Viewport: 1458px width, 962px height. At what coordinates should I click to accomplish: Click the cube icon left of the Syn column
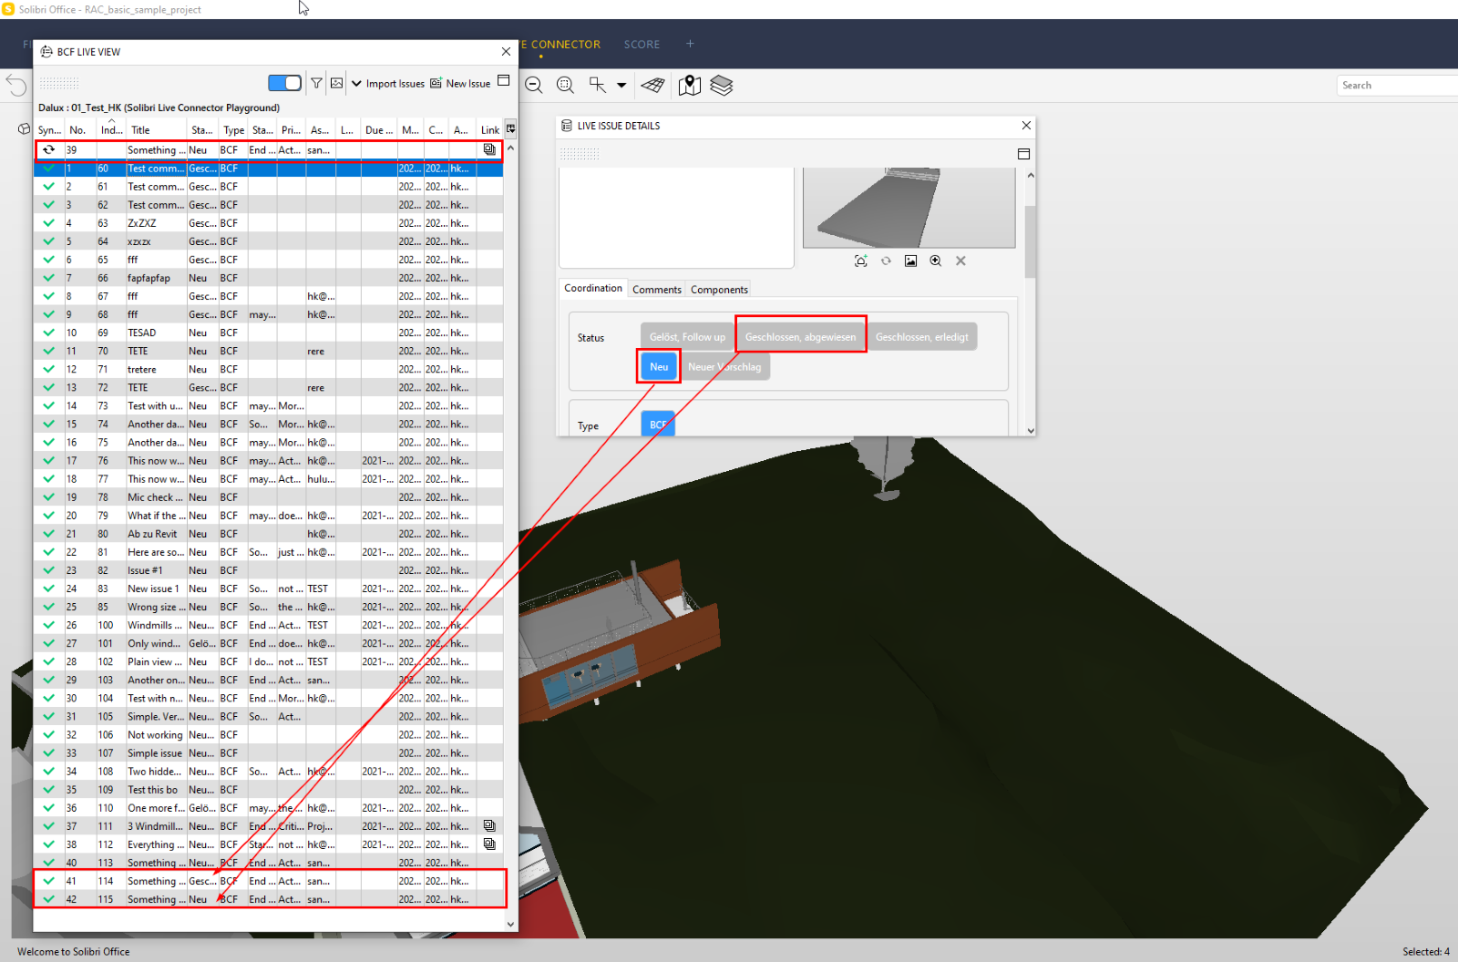pyautogui.click(x=25, y=129)
